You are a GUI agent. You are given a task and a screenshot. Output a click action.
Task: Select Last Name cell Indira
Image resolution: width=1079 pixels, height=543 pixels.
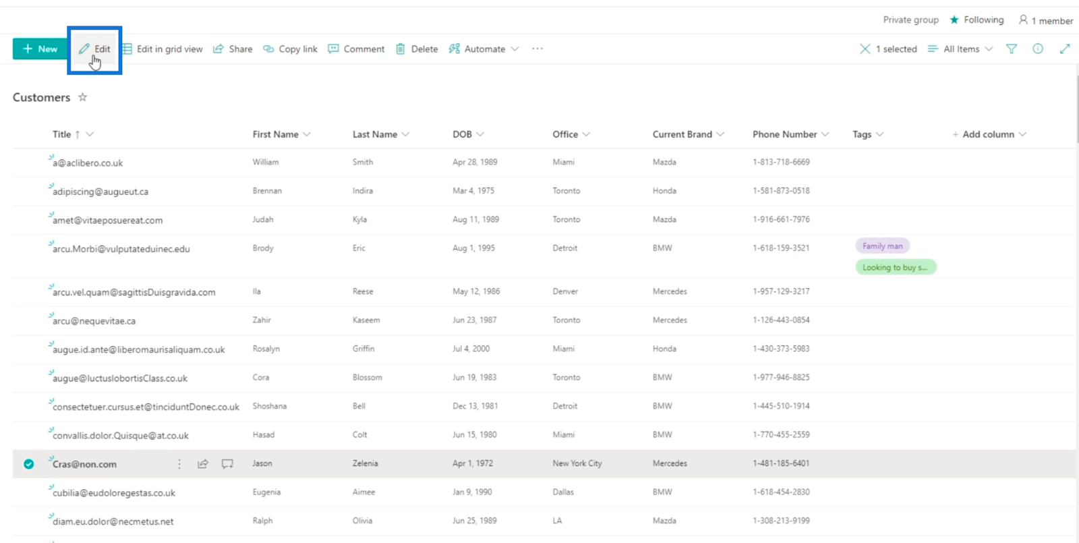point(363,191)
